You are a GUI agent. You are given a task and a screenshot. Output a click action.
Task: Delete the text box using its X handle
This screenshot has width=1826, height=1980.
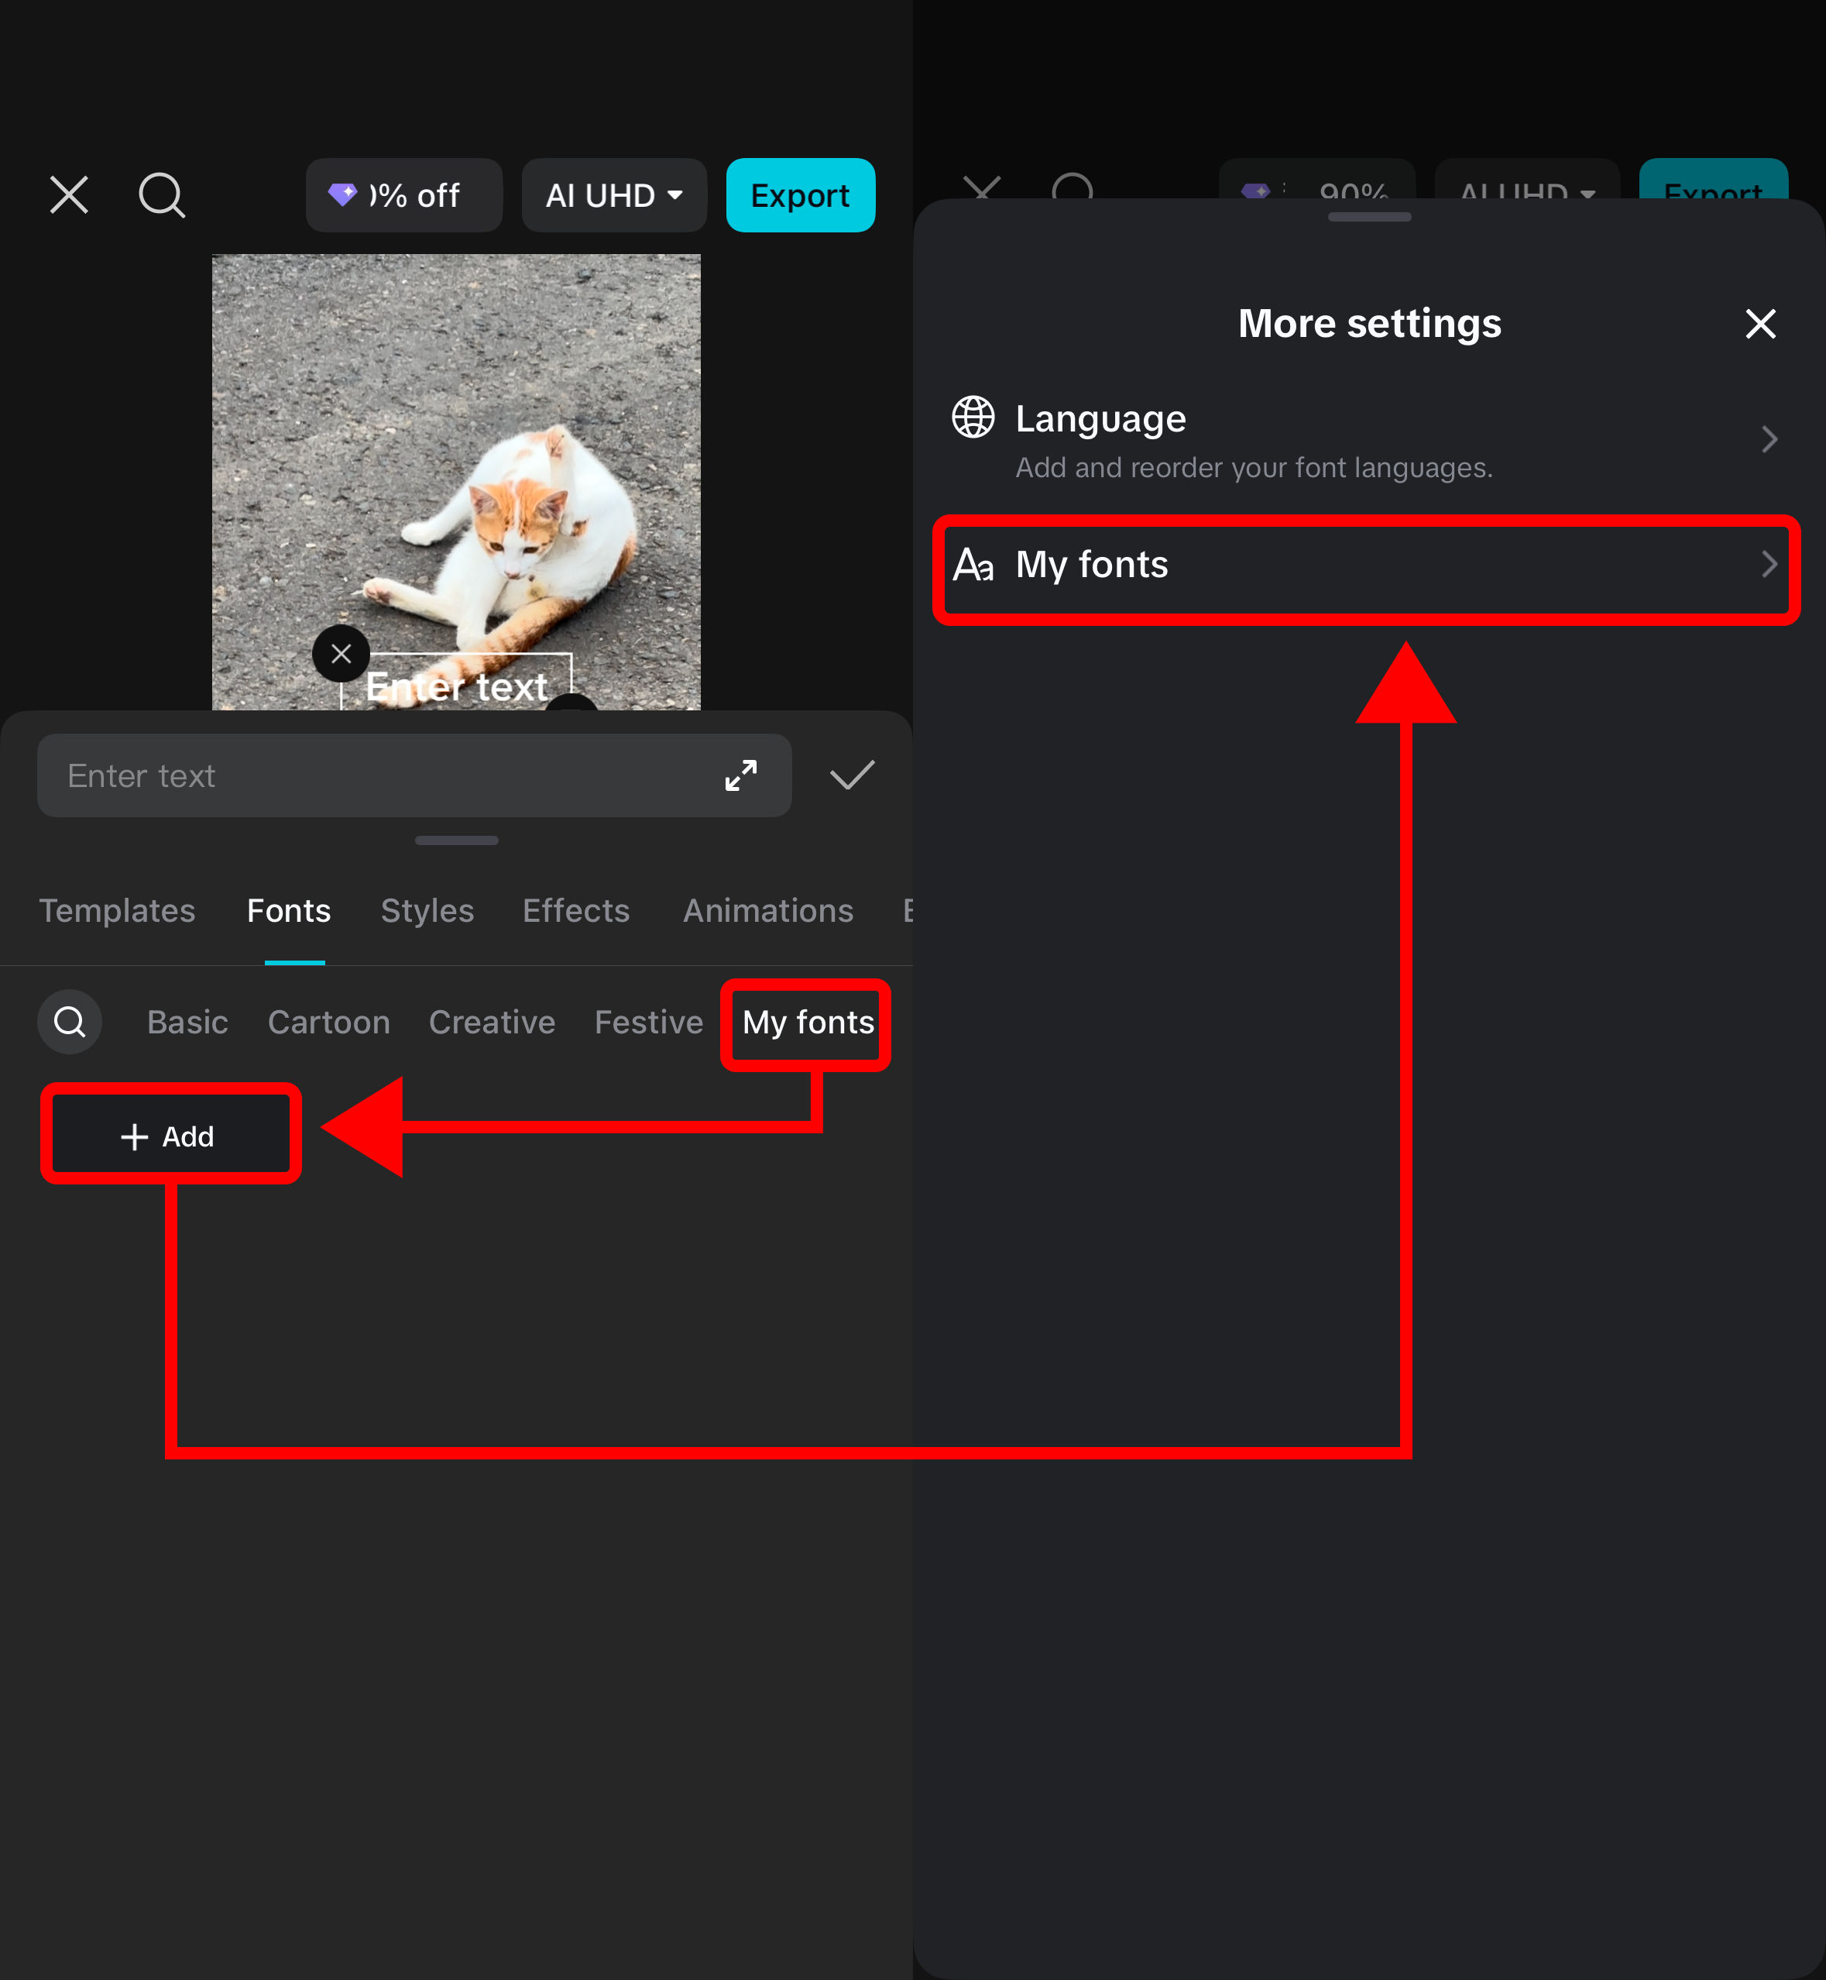click(x=341, y=653)
